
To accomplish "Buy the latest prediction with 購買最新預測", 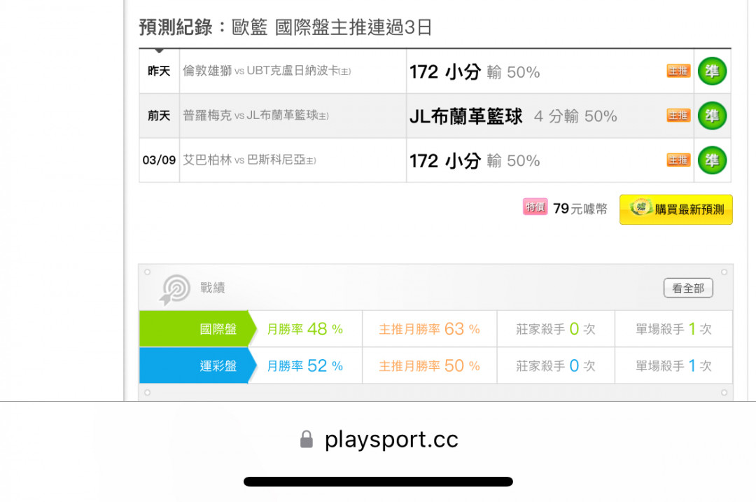I will 676,209.
